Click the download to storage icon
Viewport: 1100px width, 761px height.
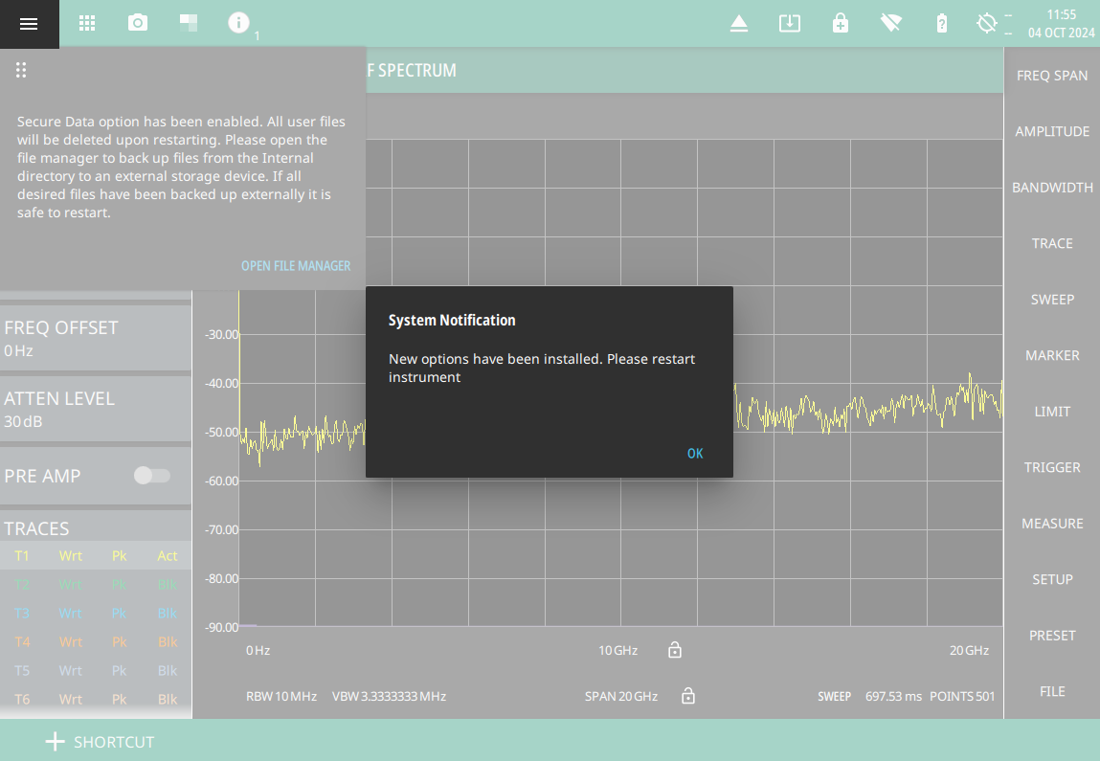pyautogui.click(x=789, y=24)
